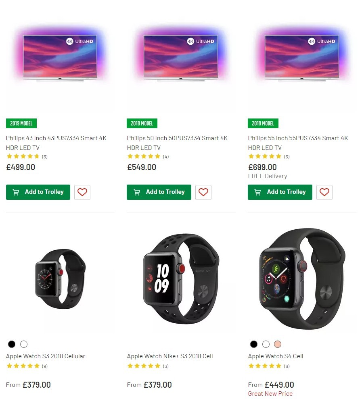This screenshot has height=399, width=364.
Task: Click the trolley icon in the 43 Inch Add button
Action: click(16, 192)
